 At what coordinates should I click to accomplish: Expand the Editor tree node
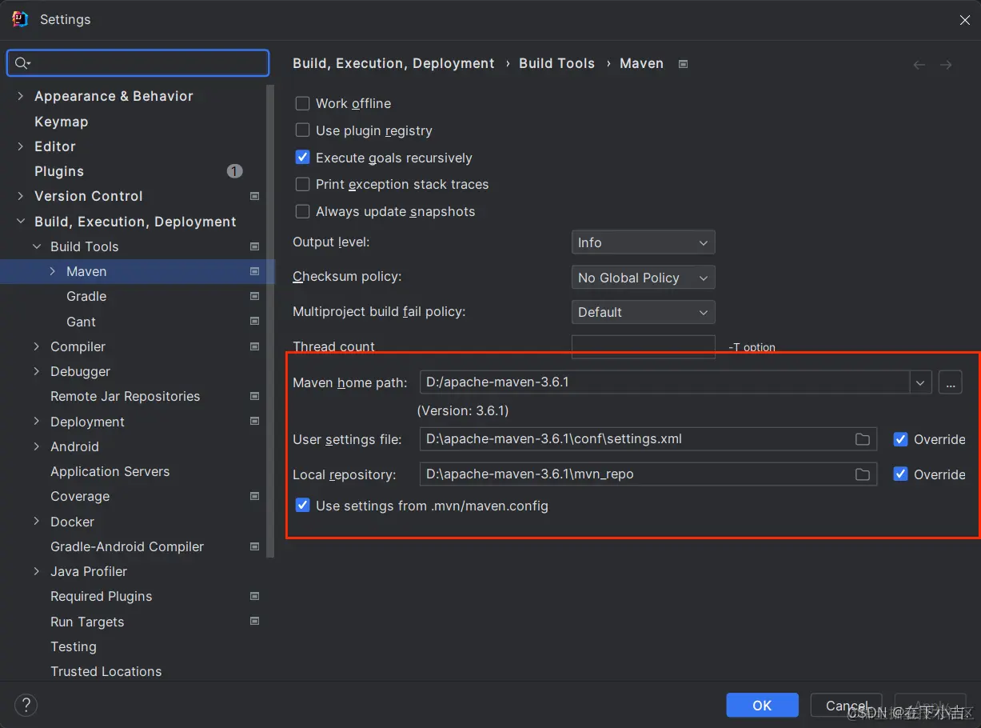(20, 146)
